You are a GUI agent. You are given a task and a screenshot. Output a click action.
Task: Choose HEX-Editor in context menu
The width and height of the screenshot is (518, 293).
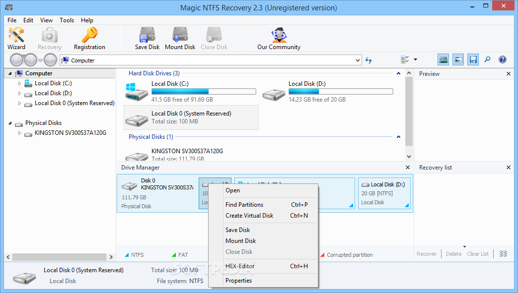pyautogui.click(x=263, y=266)
